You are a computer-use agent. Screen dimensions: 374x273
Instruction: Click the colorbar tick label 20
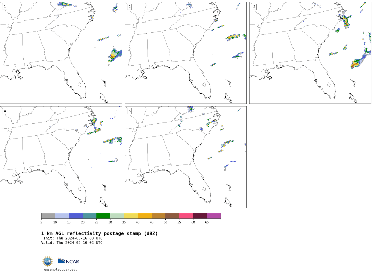coord(83,223)
